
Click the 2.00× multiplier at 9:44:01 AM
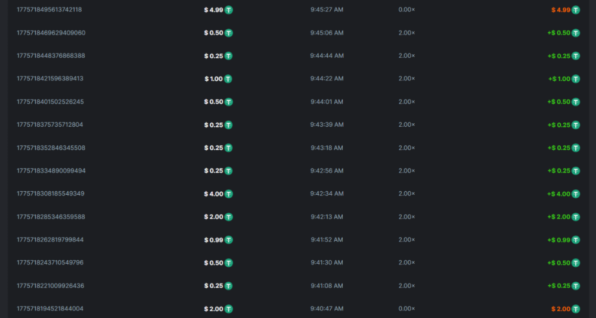point(406,102)
